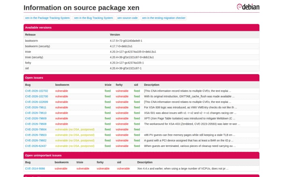Click bookworm 'vulnerable' status for CVE-2026-102702
Screen dimensions: 283x177
pos(62,91)
